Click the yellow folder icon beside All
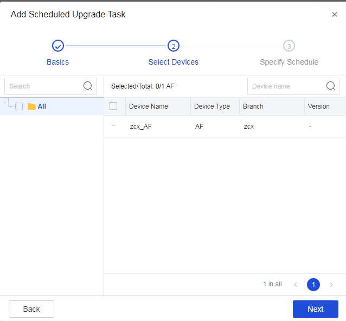The width and height of the screenshot is (346, 321). coord(31,106)
